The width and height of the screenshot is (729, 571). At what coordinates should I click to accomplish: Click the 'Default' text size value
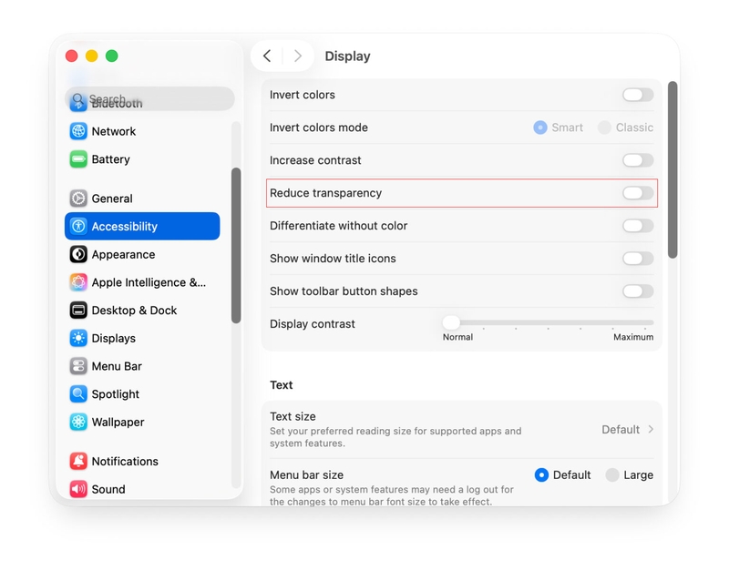point(621,429)
